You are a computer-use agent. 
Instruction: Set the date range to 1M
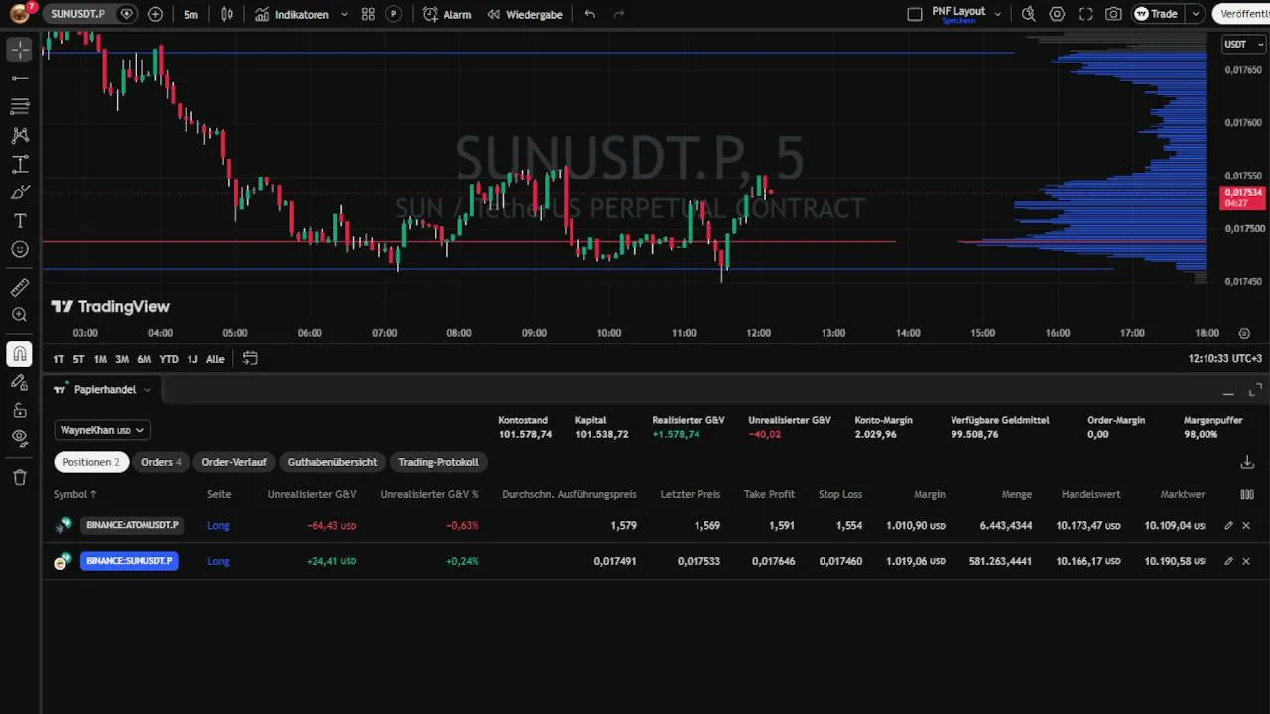coord(100,359)
